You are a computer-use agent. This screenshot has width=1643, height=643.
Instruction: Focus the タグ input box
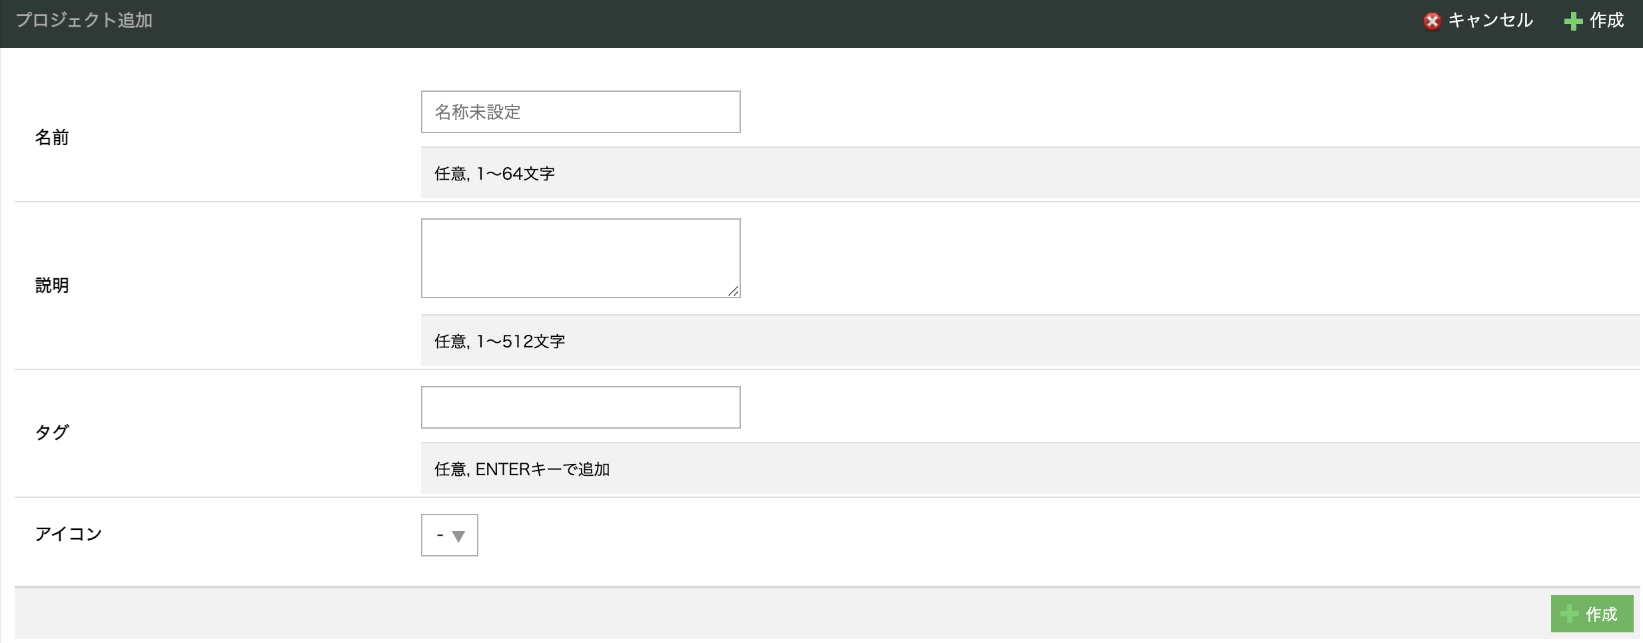pyautogui.click(x=580, y=407)
